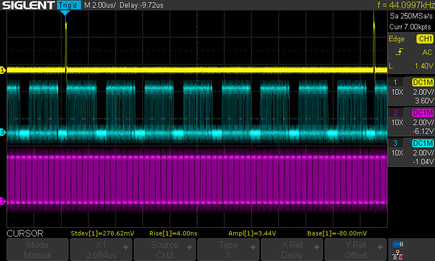Click the Trig'd status indicator
435x261 pixels.
coord(69,5)
